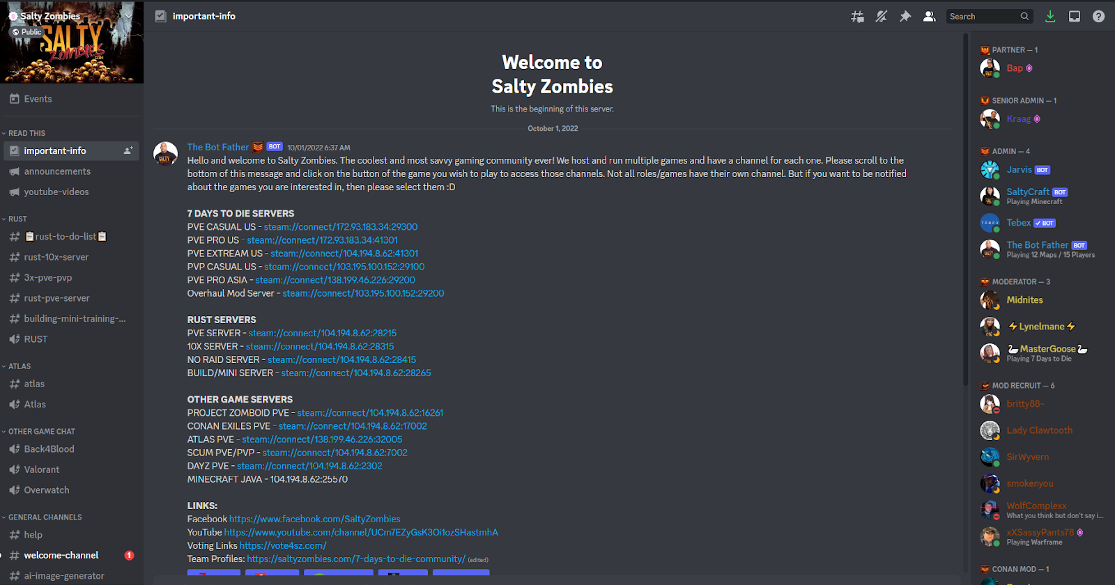This screenshot has height=585, width=1115.
Task: Click Jarvis bot avatar
Action: tap(990, 170)
